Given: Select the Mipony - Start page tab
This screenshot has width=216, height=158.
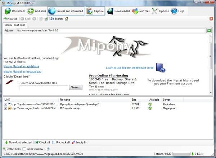Looking at the screenshot, I should point(15,25).
